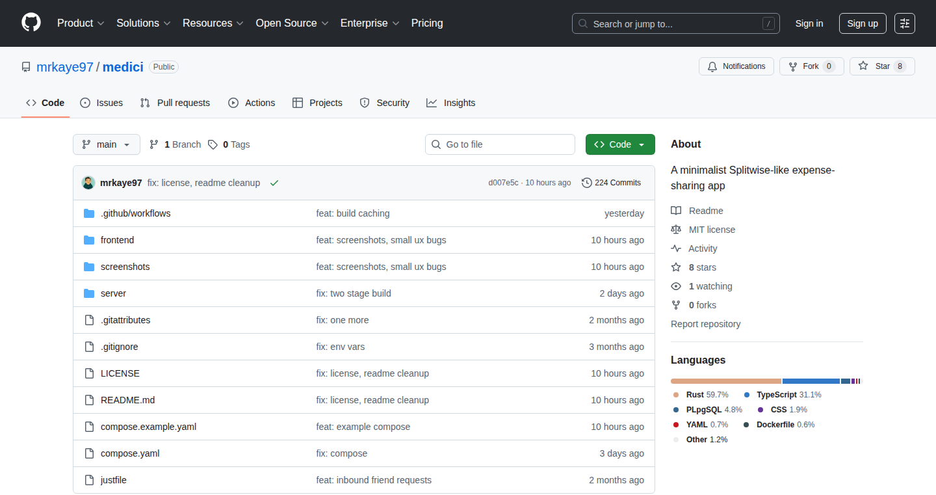Click the file icon for justfile
Screen dimensions: 936x495
click(89, 480)
